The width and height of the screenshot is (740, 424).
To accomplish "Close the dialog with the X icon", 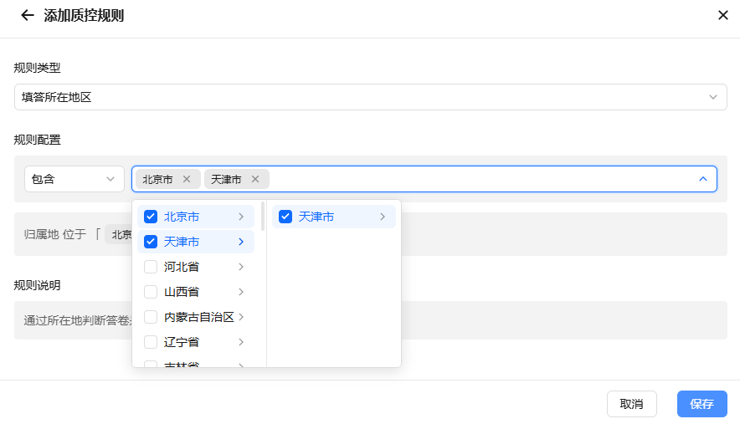I will pyautogui.click(x=722, y=16).
